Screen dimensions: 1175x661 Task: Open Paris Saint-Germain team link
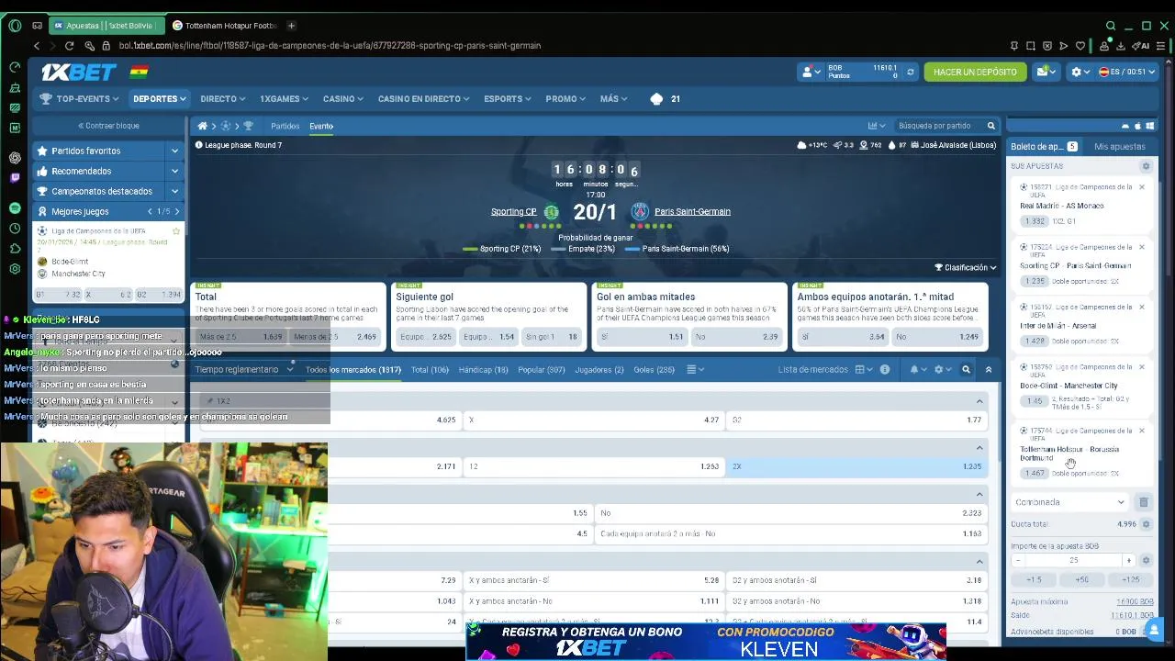coord(692,211)
